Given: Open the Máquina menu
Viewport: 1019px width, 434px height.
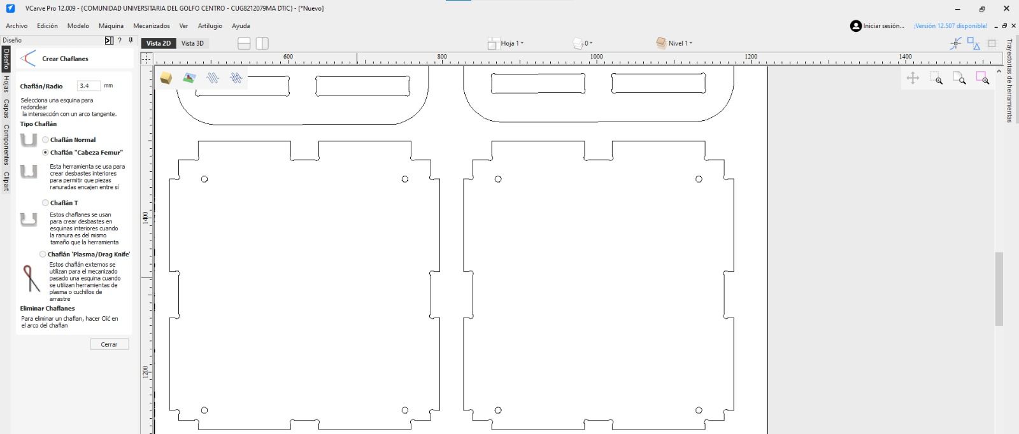Looking at the screenshot, I should tap(111, 26).
